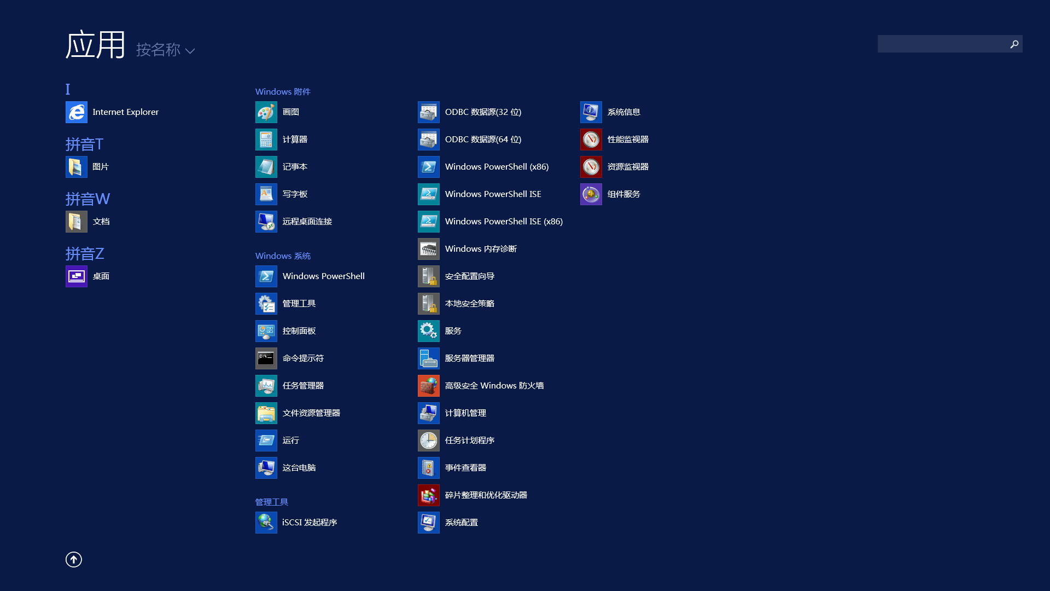Launch the 画图 (Paint) app icon
Image resolution: width=1050 pixels, height=591 pixels.
pos(266,112)
